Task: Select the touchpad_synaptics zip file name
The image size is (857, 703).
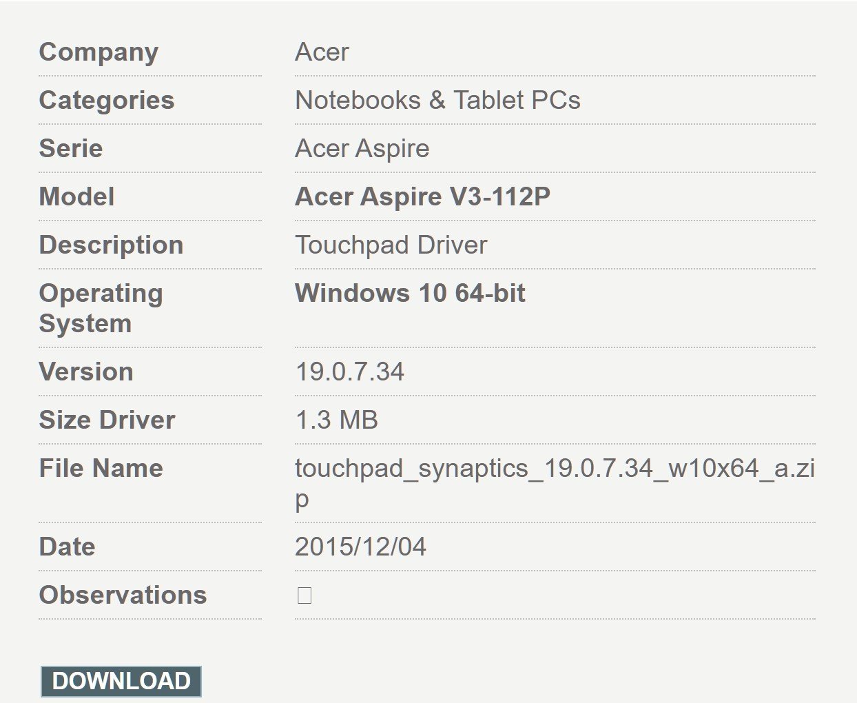Action: [x=555, y=483]
